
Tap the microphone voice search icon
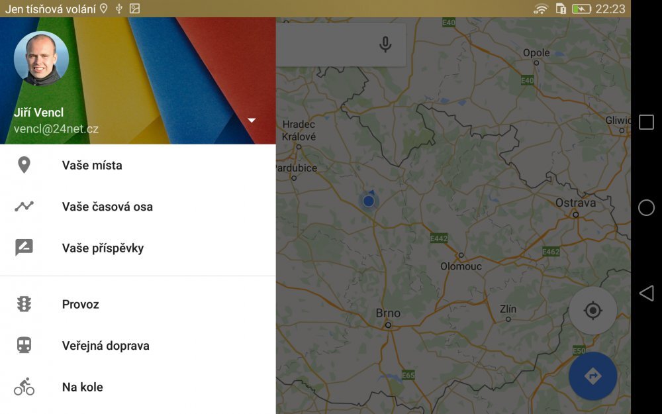point(385,44)
